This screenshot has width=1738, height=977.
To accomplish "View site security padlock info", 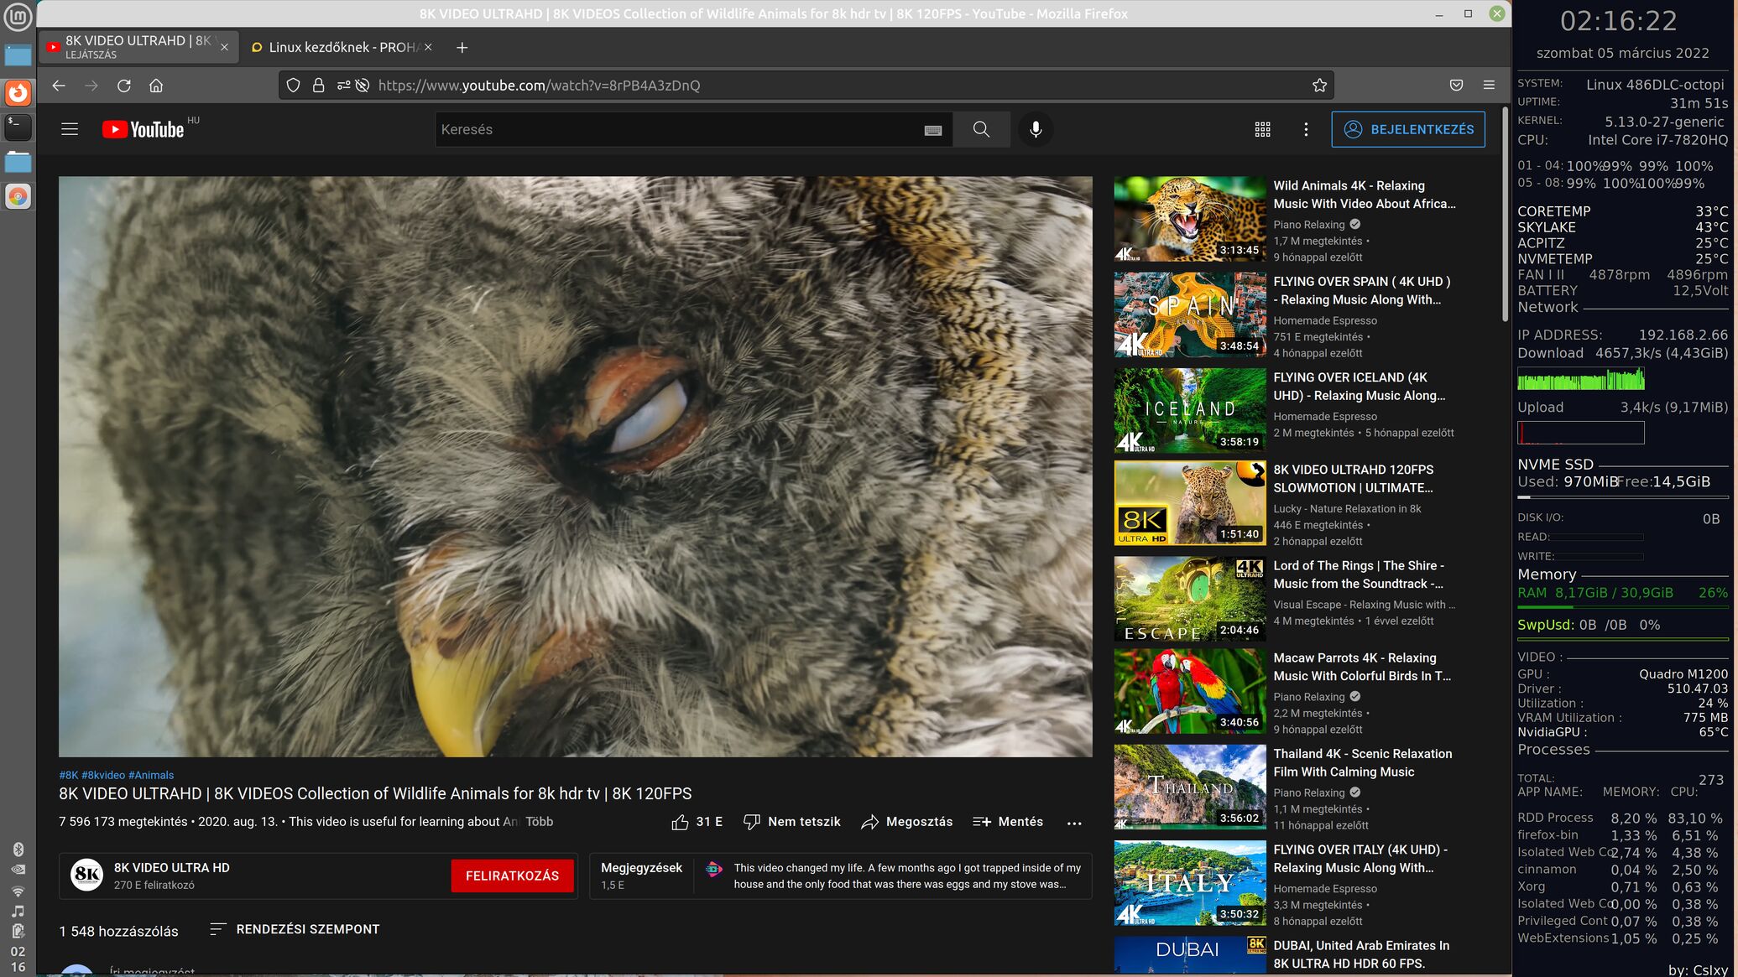I will pos(318,86).
